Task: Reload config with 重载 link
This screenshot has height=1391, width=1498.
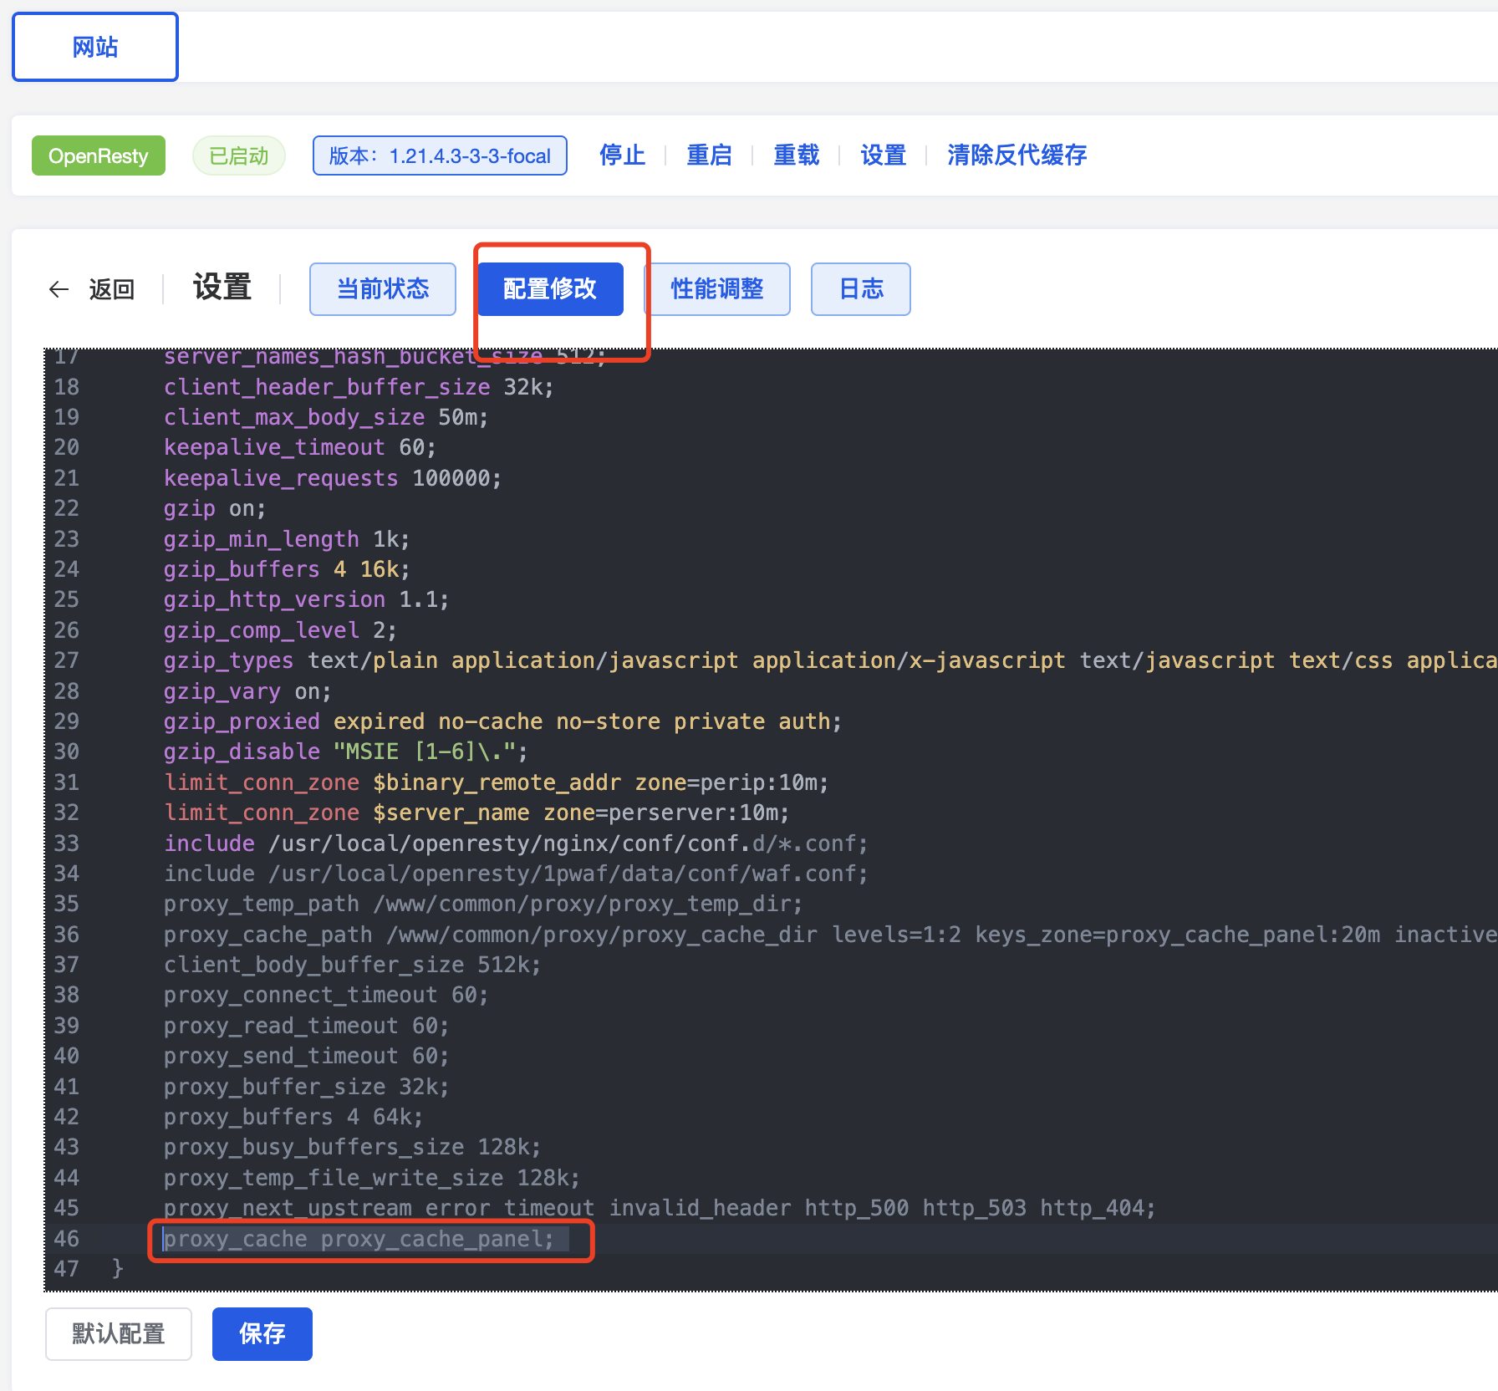Action: (x=796, y=155)
